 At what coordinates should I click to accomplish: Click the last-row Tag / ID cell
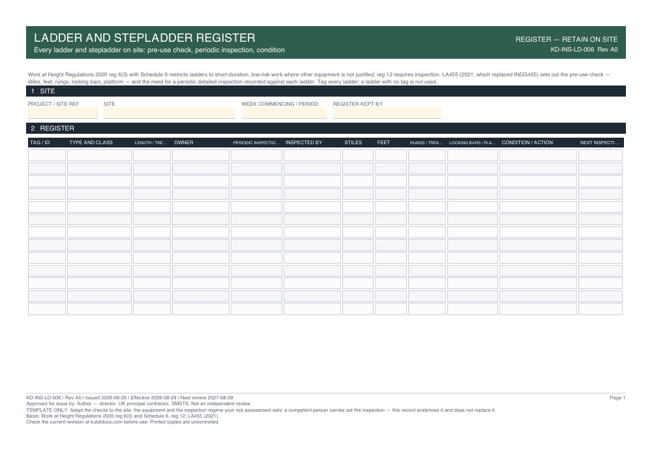click(46, 309)
